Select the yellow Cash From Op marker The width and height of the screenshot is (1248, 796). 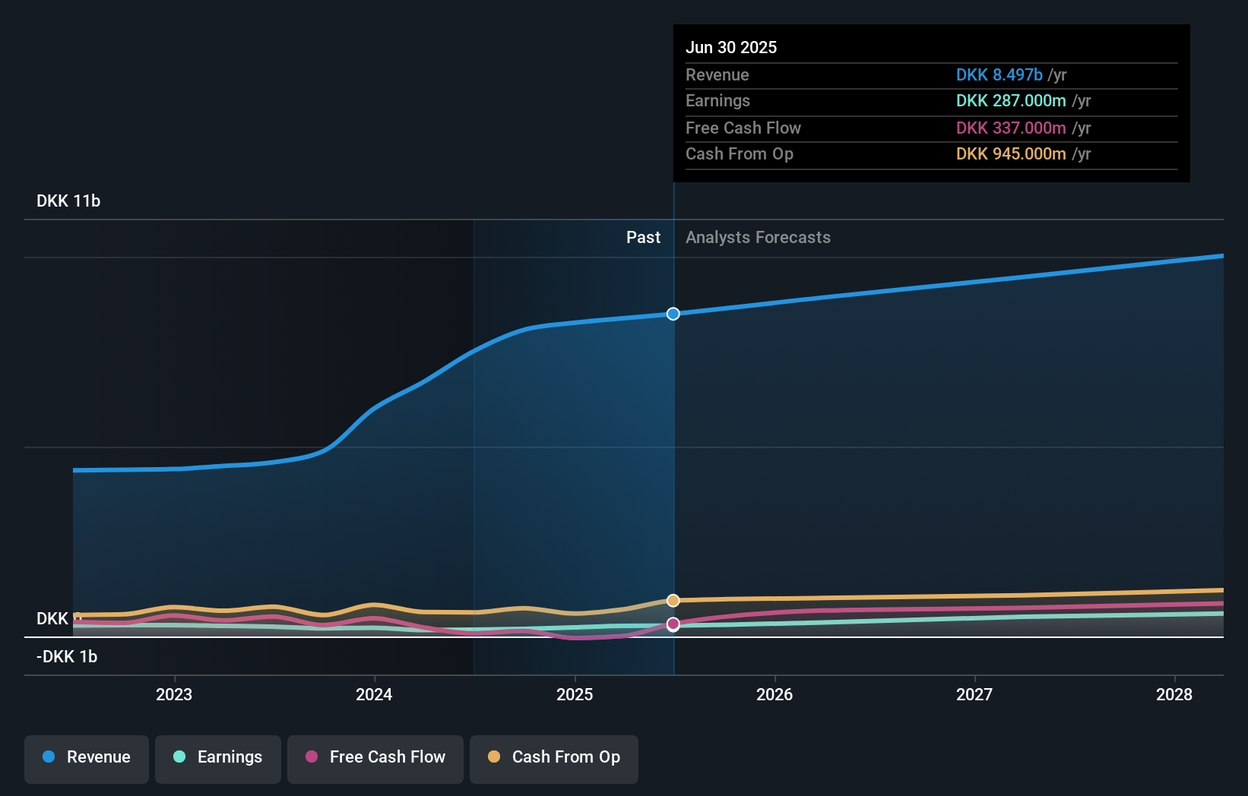click(673, 600)
